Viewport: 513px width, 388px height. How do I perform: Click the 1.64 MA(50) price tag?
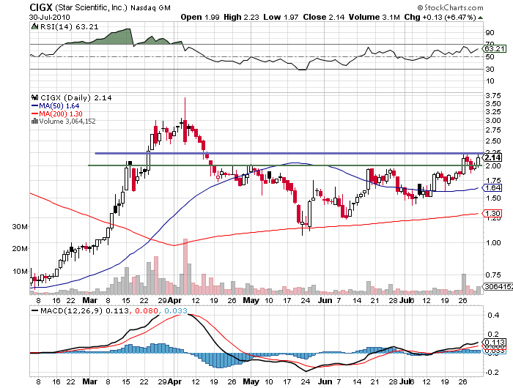492,187
